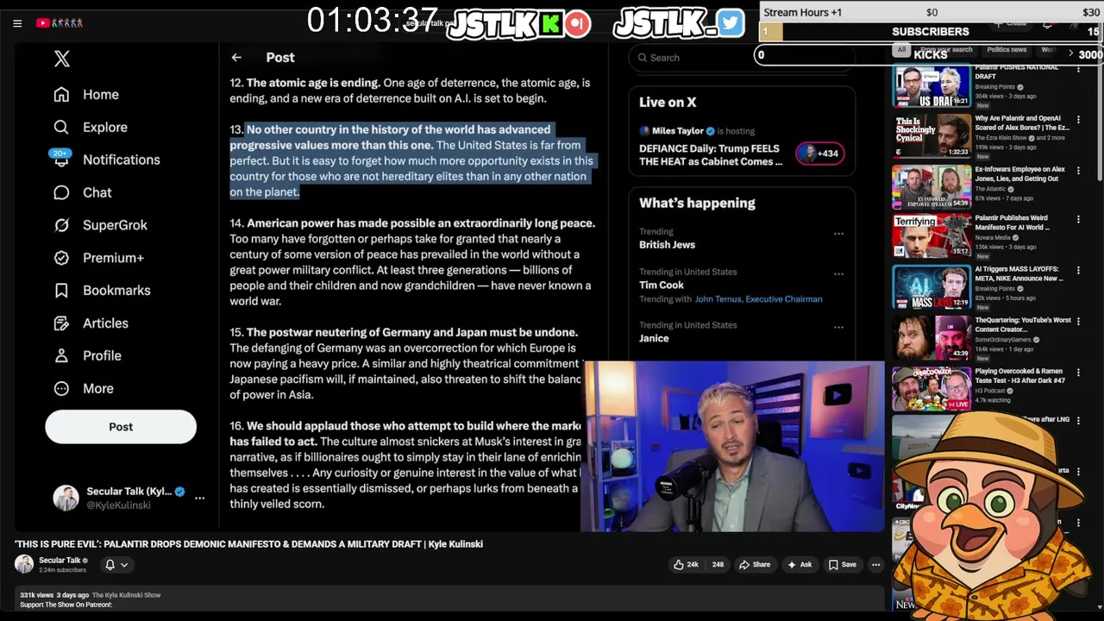
Task: Open more actions ellipsis beside Save
Action: (875, 565)
